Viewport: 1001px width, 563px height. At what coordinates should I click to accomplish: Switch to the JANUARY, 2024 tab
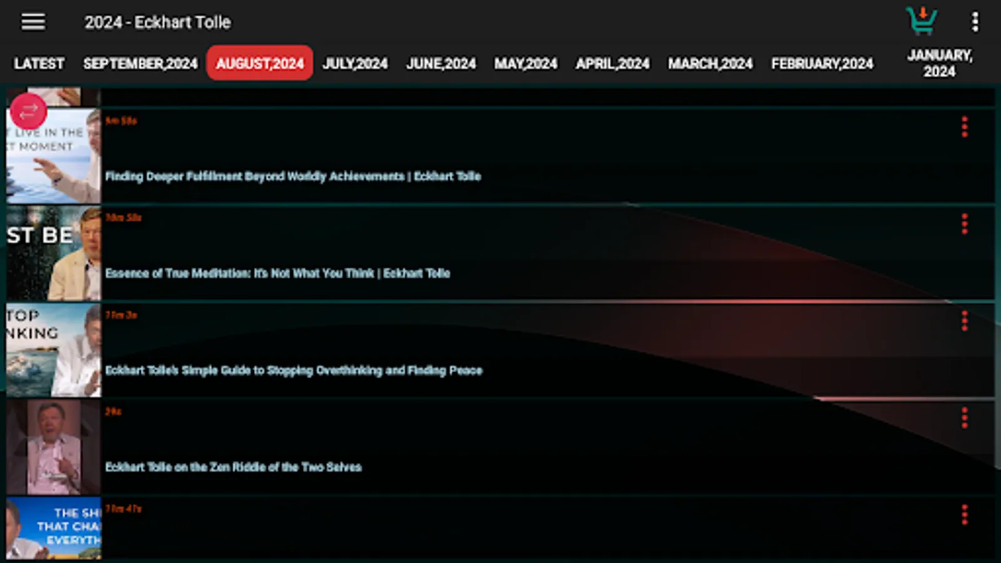click(940, 63)
